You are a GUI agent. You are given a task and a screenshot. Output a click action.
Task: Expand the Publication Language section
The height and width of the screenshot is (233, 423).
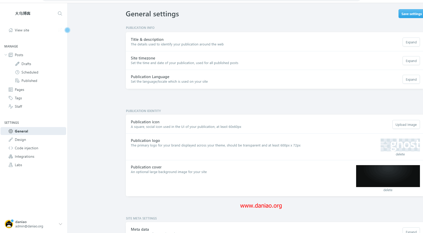pyautogui.click(x=411, y=79)
